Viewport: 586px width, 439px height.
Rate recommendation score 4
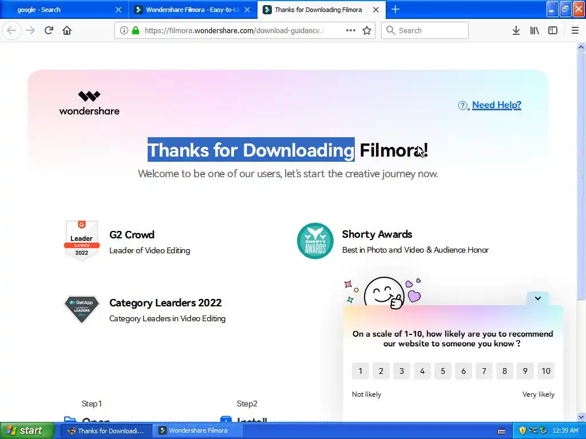coord(422,371)
